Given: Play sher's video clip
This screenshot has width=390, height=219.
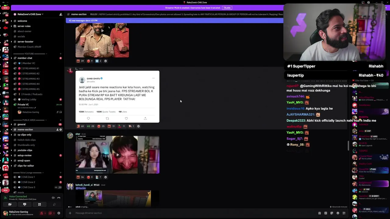Looking at the screenshot, I should click(117, 155).
